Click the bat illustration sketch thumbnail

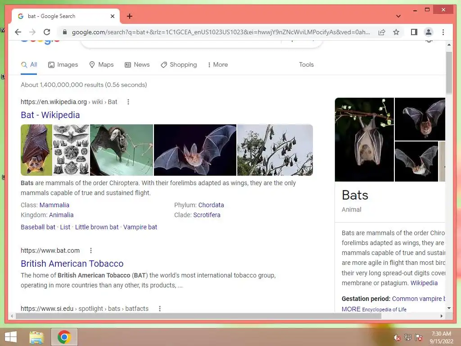coord(71,150)
